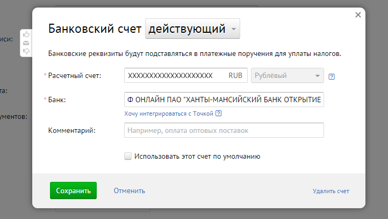
Task: Click into the 'Банк' name field
Action: [224, 100]
